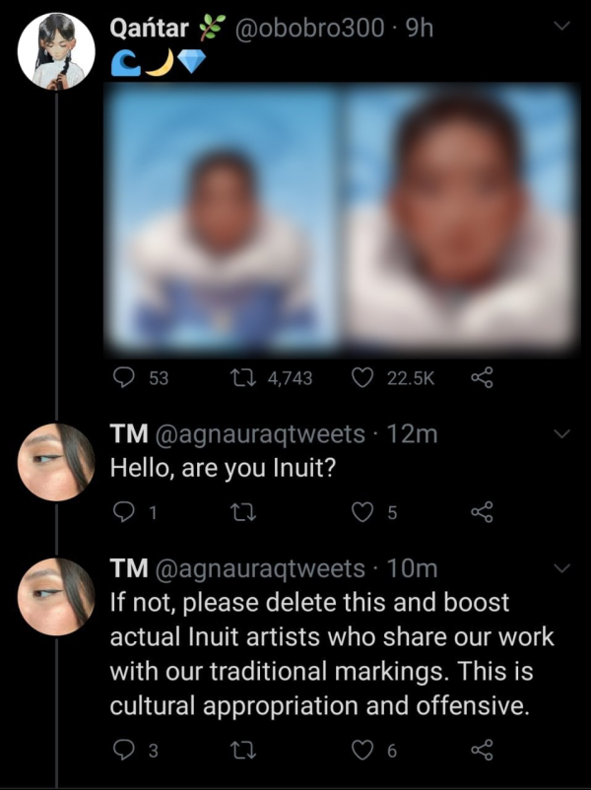Click the reply icon on TM's first reply
This screenshot has height=790, width=591.
pyautogui.click(x=124, y=510)
